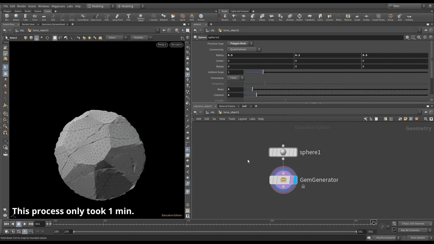The image size is (434, 244).
Task: Click the Rows input field
Action: click(x=235, y=89)
